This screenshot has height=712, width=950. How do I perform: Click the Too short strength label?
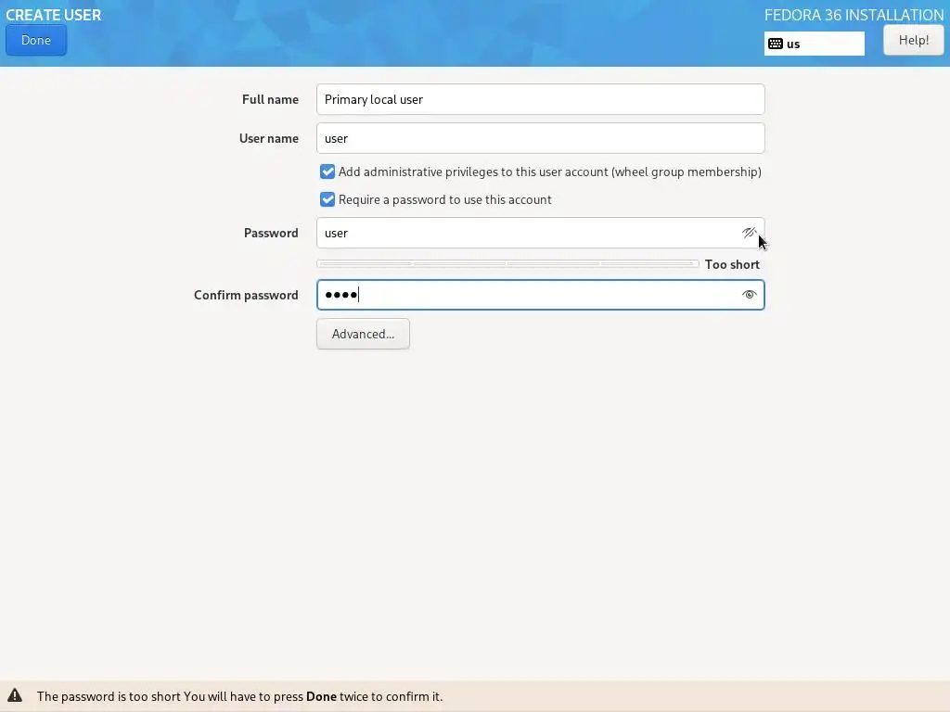(x=732, y=264)
